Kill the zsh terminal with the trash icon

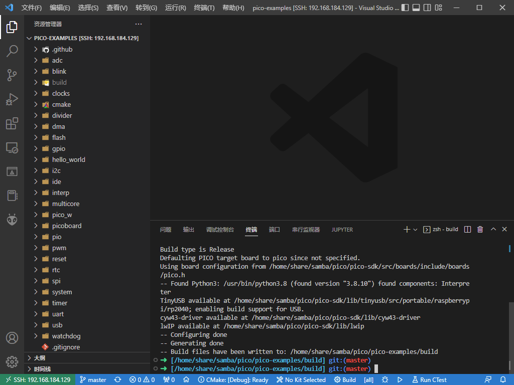[x=480, y=229]
